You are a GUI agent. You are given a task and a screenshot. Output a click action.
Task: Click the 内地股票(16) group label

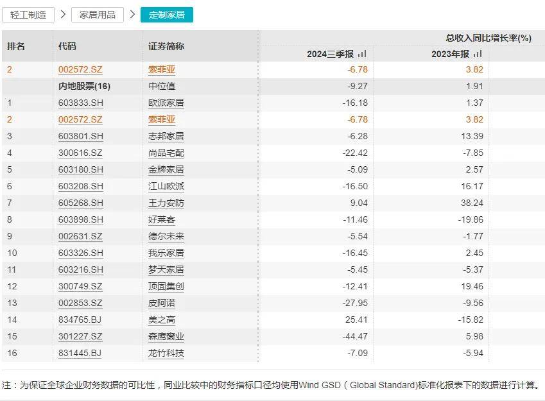84,86
